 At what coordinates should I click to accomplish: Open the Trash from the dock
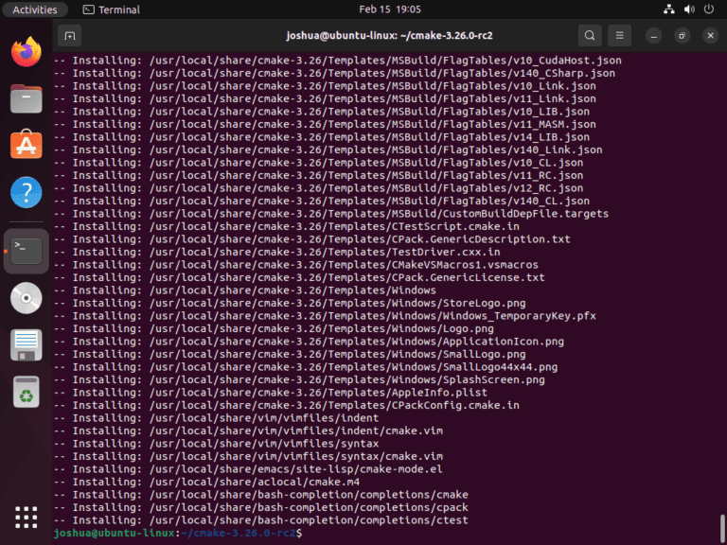[26, 392]
